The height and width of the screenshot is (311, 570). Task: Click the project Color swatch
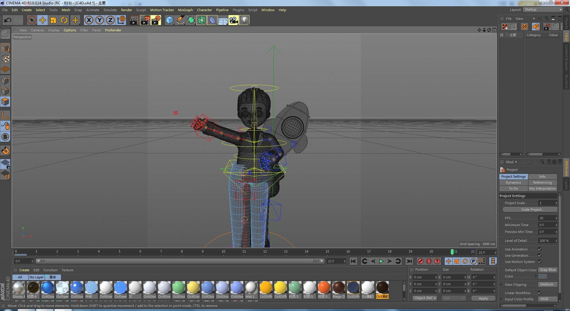pos(542,276)
